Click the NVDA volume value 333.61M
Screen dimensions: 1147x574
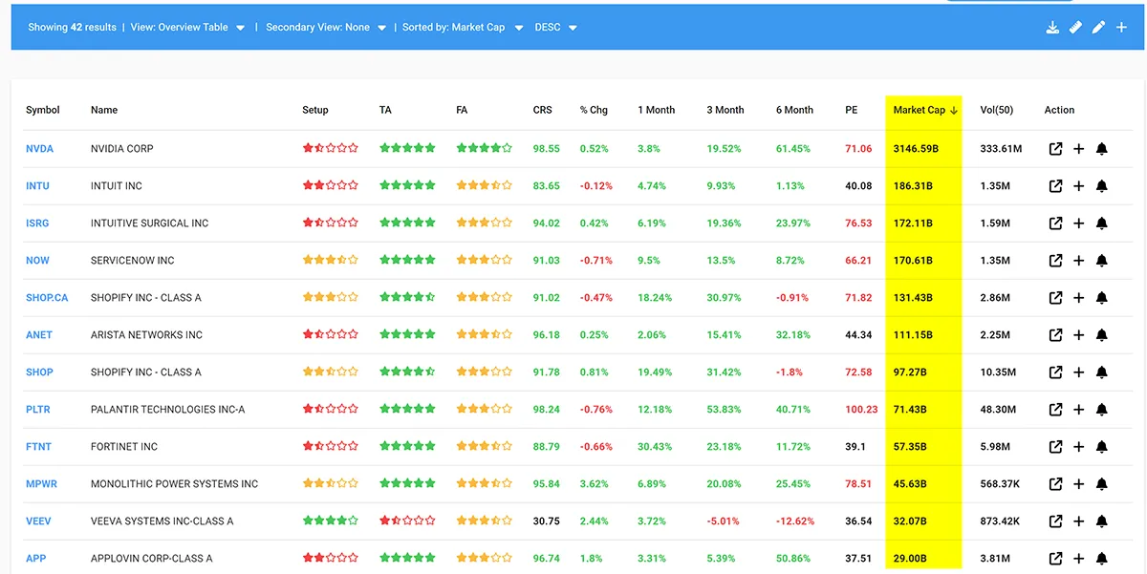[x=1002, y=149]
